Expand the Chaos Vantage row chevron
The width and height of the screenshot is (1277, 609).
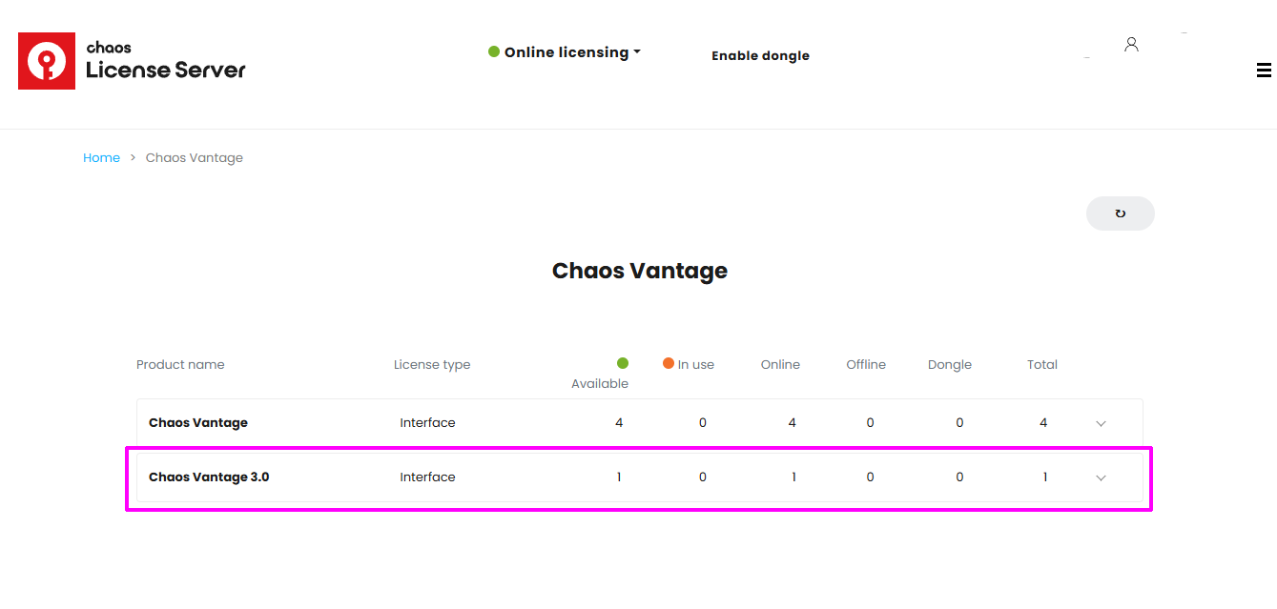(1101, 423)
